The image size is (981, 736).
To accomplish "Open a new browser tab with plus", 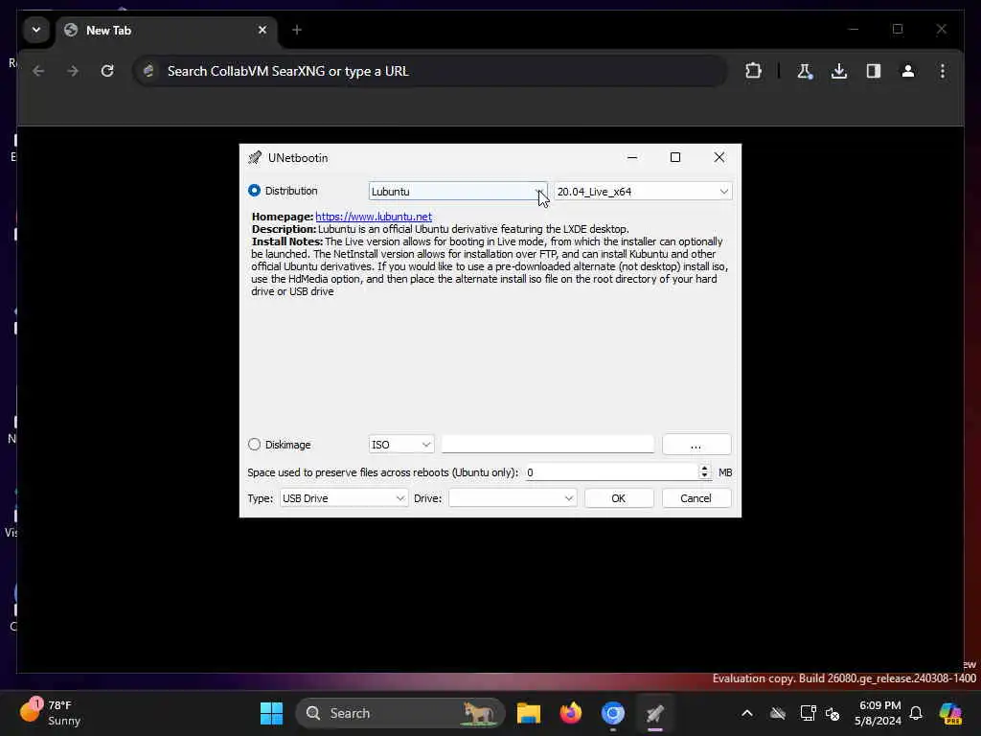I will [x=297, y=30].
